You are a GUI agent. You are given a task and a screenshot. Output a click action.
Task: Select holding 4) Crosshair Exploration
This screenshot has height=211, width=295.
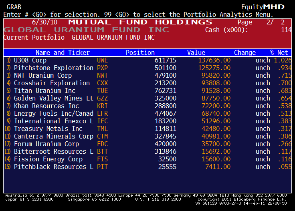(x=147, y=83)
